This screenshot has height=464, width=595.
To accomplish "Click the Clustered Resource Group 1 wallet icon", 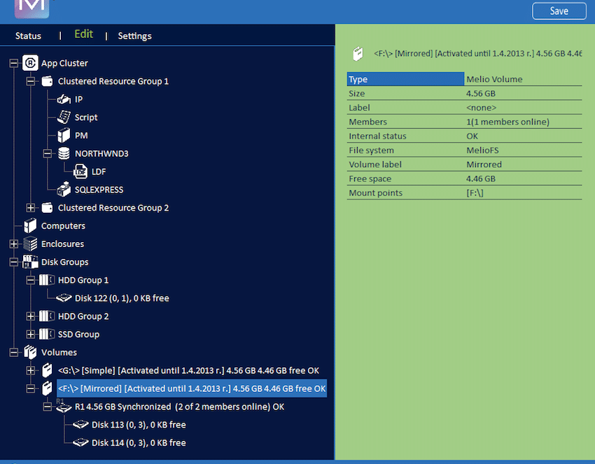I will (47, 81).
